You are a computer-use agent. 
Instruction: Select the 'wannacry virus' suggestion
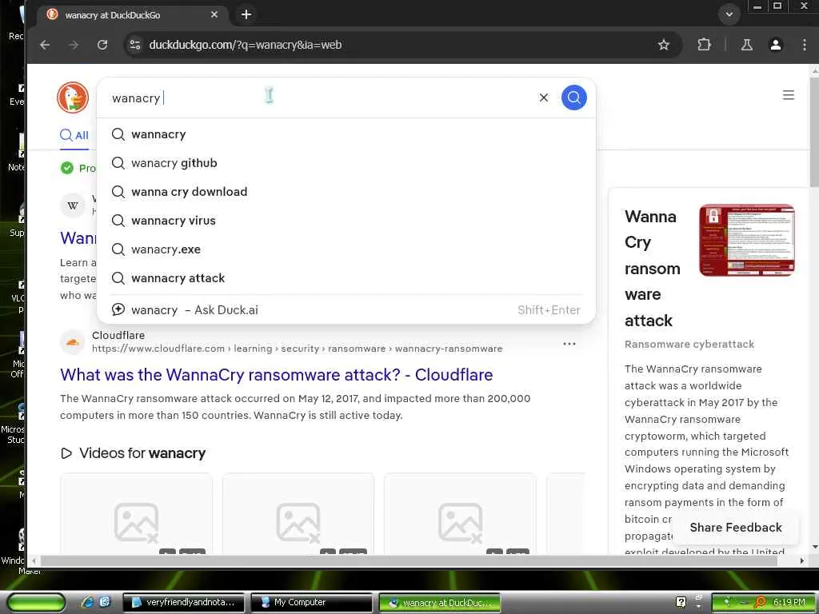[x=346, y=221]
